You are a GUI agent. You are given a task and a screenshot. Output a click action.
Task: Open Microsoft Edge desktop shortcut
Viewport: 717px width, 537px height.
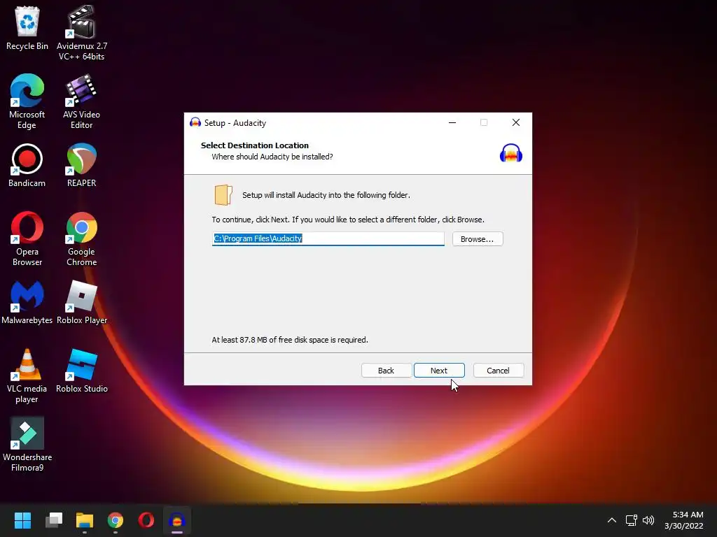(27, 101)
